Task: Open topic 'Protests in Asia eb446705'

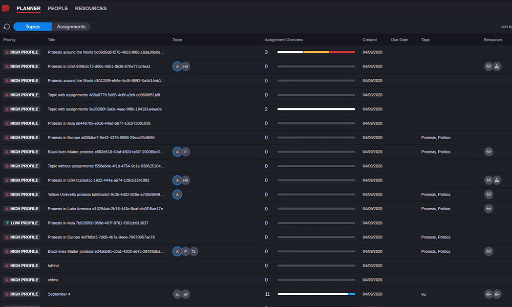Action: point(99,123)
